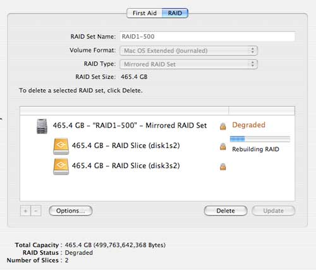Click the Update button
316x270 pixels.
pyautogui.click(x=274, y=211)
